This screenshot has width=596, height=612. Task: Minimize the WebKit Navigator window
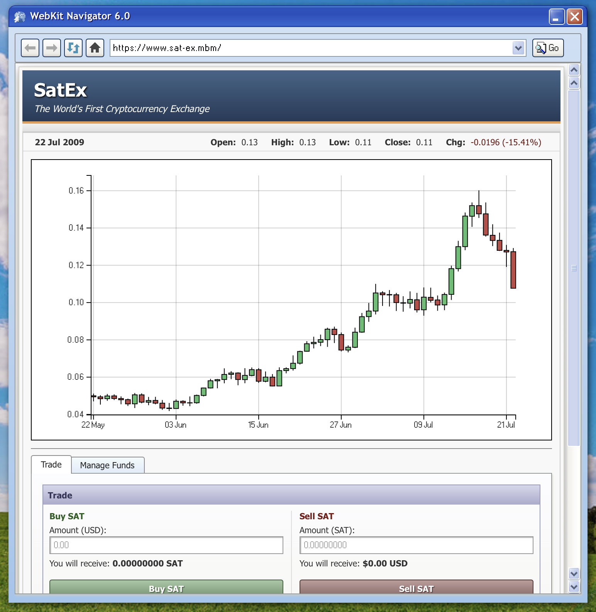pos(557,17)
